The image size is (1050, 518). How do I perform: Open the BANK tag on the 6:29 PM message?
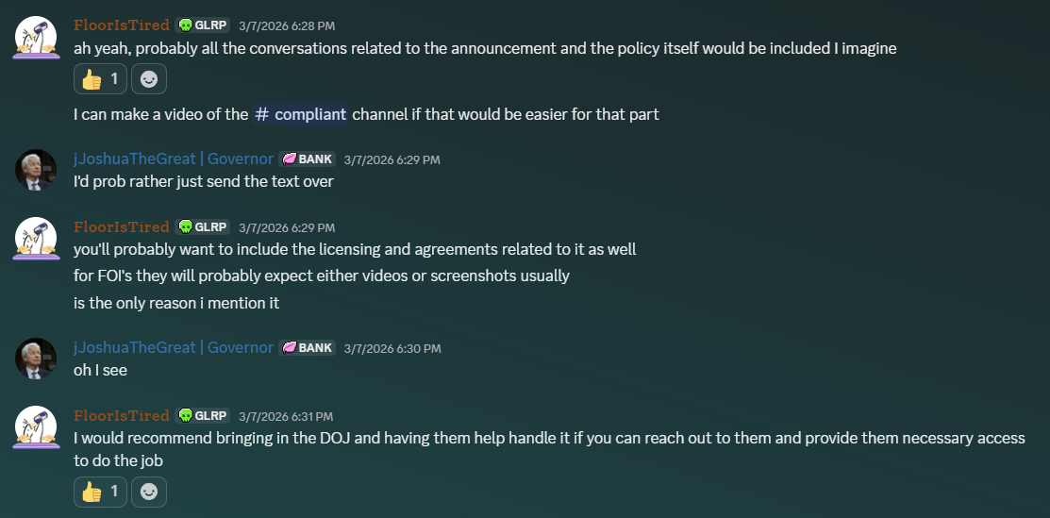pos(308,159)
